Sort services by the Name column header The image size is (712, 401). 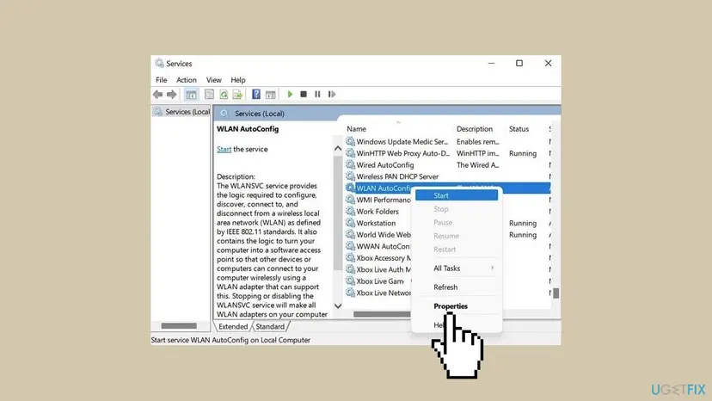pos(357,129)
